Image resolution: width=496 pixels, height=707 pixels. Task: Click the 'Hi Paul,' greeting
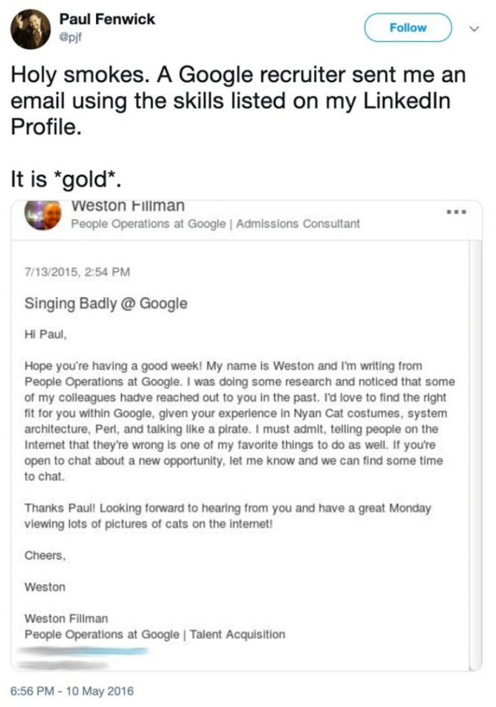[x=46, y=333]
